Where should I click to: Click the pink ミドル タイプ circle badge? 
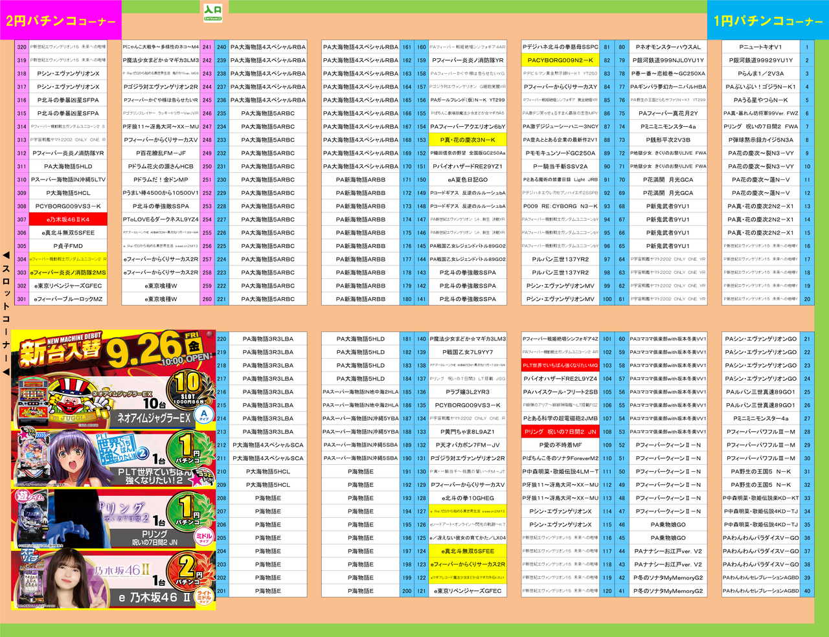[204, 537]
